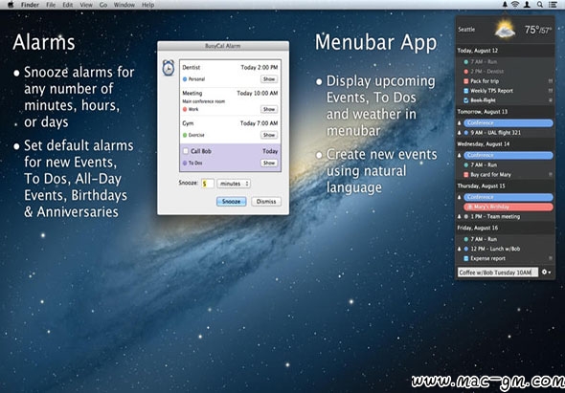The height and width of the screenshot is (393, 565).
Task: Open the Go menu
Action: click(x=103, y=5)
